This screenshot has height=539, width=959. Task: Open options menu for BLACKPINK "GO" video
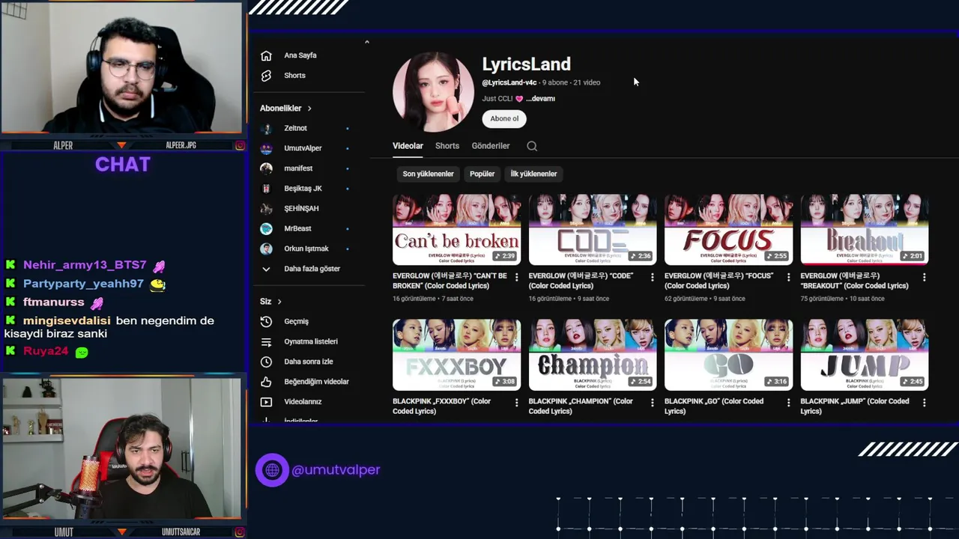tap(788, 402)
